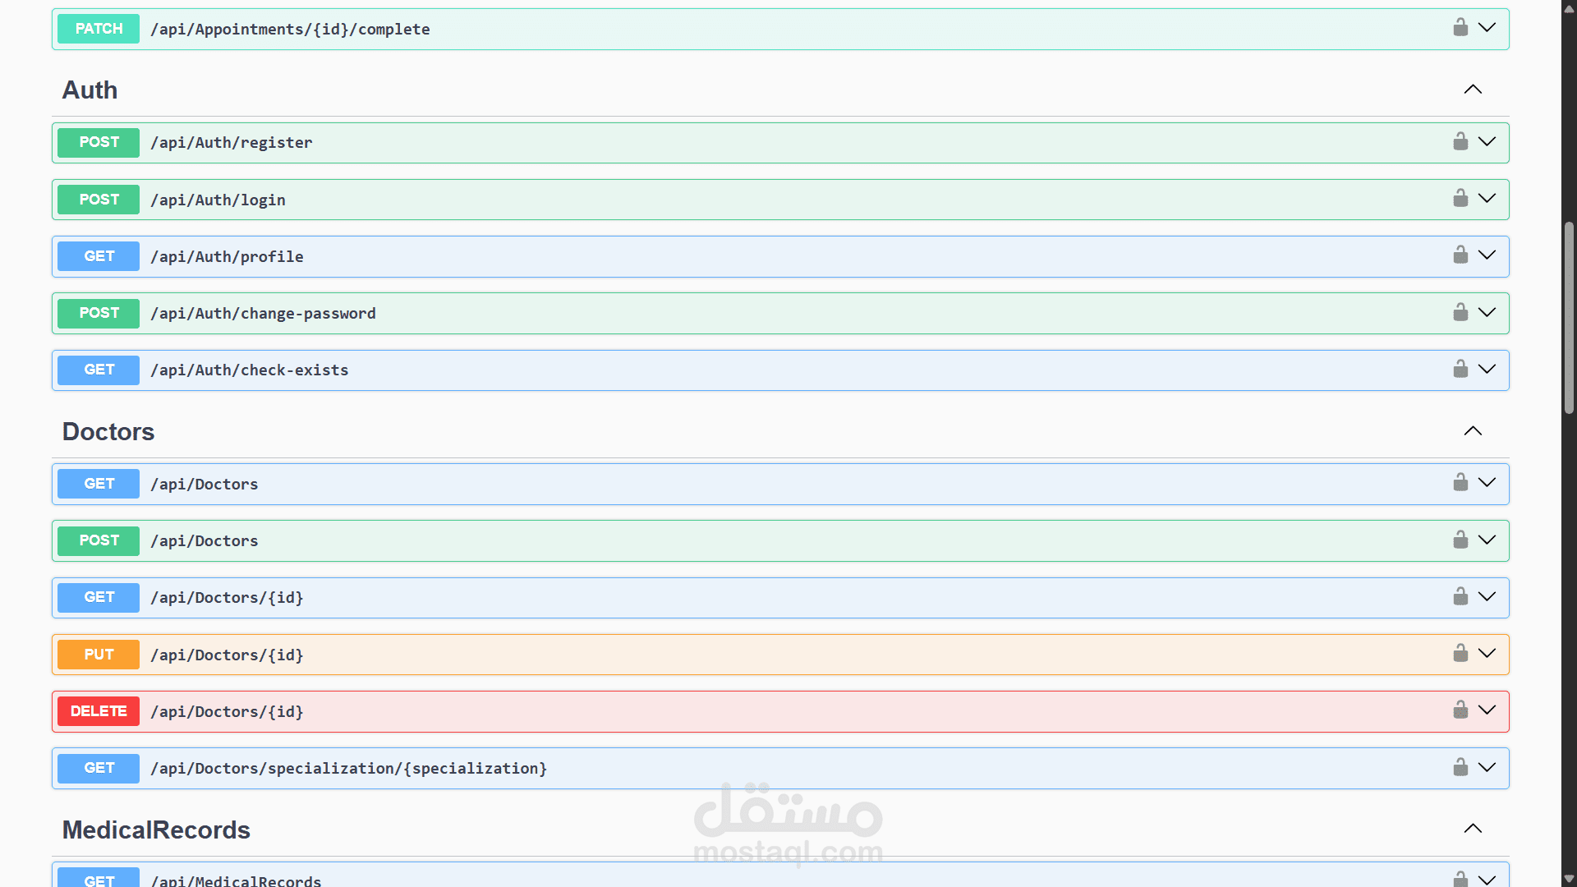Screen dimensions: 1577x887
Task: Open the GET /api/Auth/profile endpoint path
Action: pos(227,256)
